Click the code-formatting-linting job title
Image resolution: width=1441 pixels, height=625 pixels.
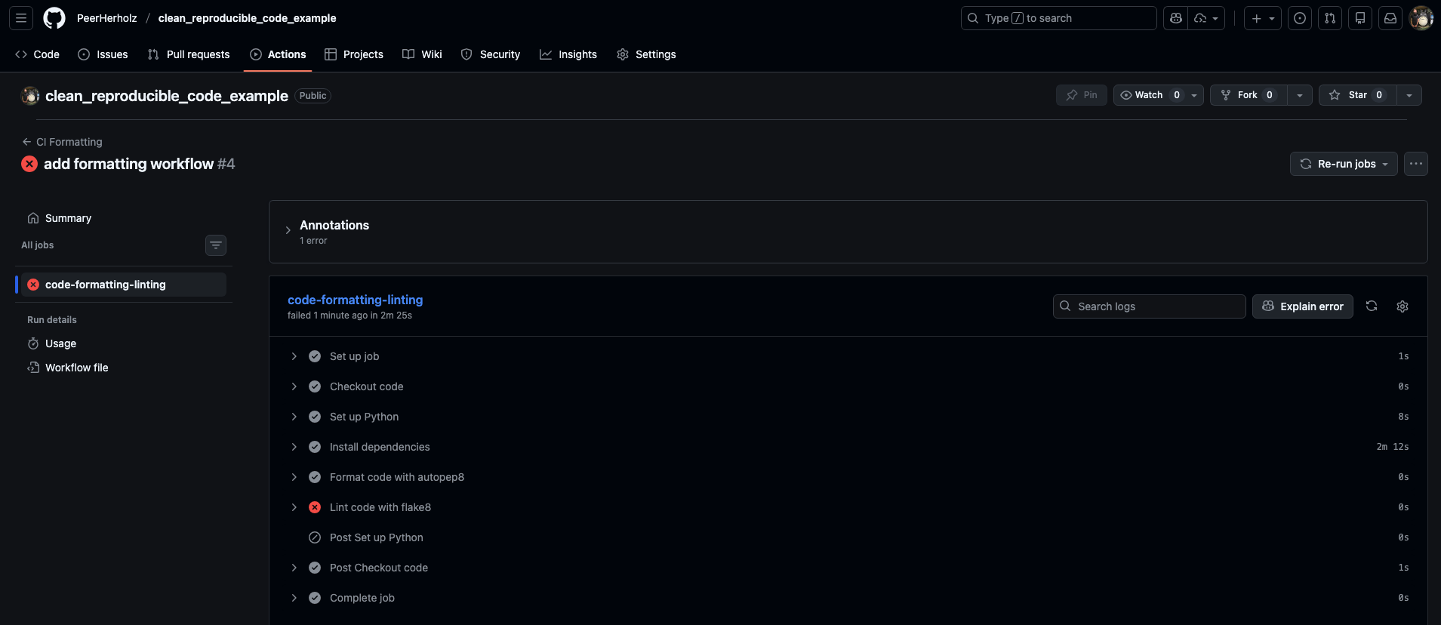pos(355,300)
